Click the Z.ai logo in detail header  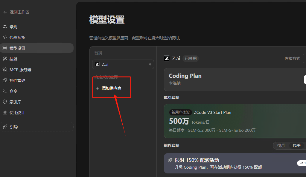(167, 58)
